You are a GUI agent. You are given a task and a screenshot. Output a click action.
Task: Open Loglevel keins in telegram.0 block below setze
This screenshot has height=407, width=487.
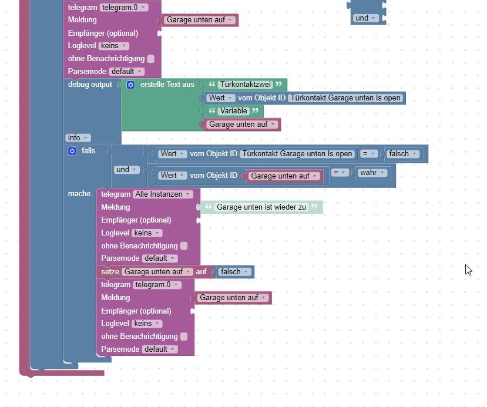click(147, 324)
